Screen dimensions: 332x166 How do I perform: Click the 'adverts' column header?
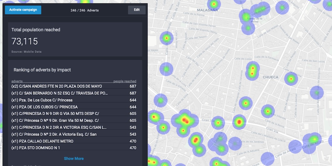[17, 81]
